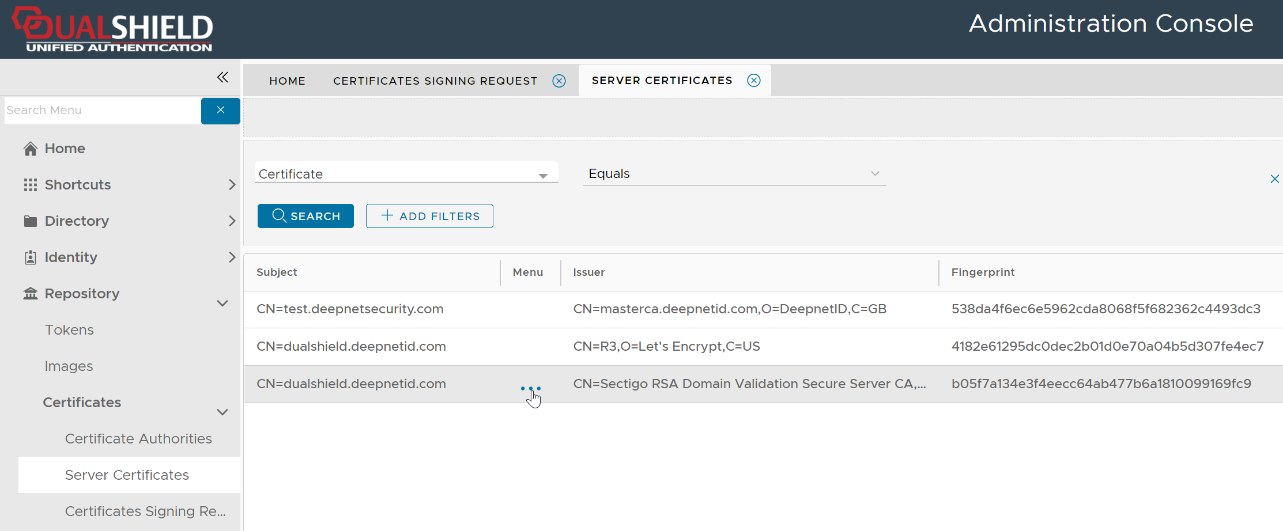This screenshot has height=531, width=1283.
Task: Expand the Shortcuts menu section
Action: [232, 185]
